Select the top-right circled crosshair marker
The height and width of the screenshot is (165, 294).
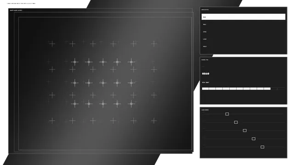pyautogui.click(x=131, y=62)
